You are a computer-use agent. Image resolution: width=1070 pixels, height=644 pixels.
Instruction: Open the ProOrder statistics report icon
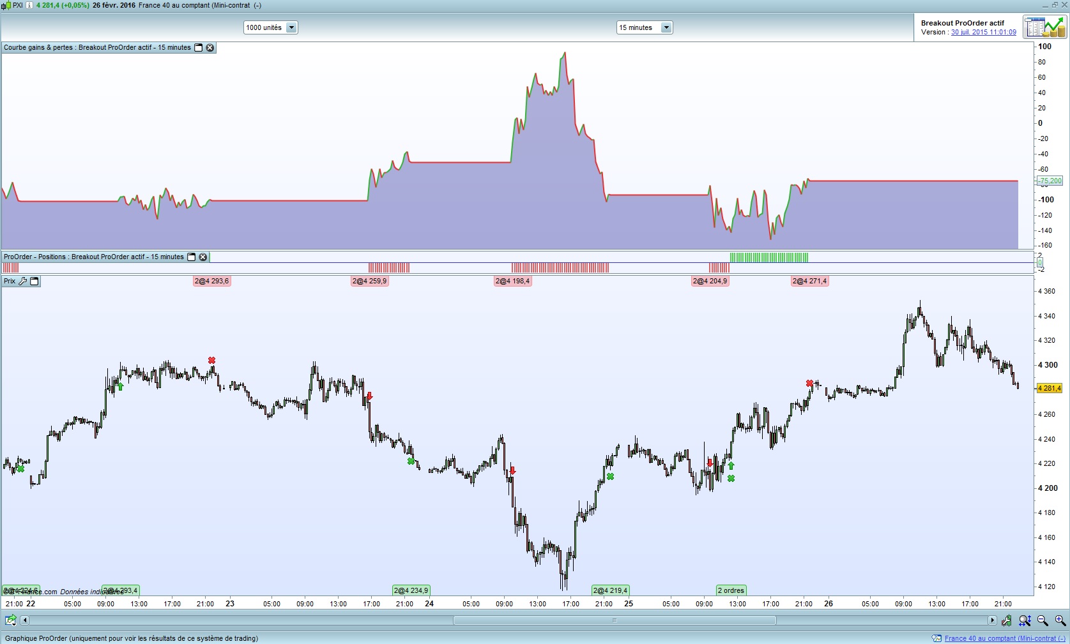(1045, 27)
